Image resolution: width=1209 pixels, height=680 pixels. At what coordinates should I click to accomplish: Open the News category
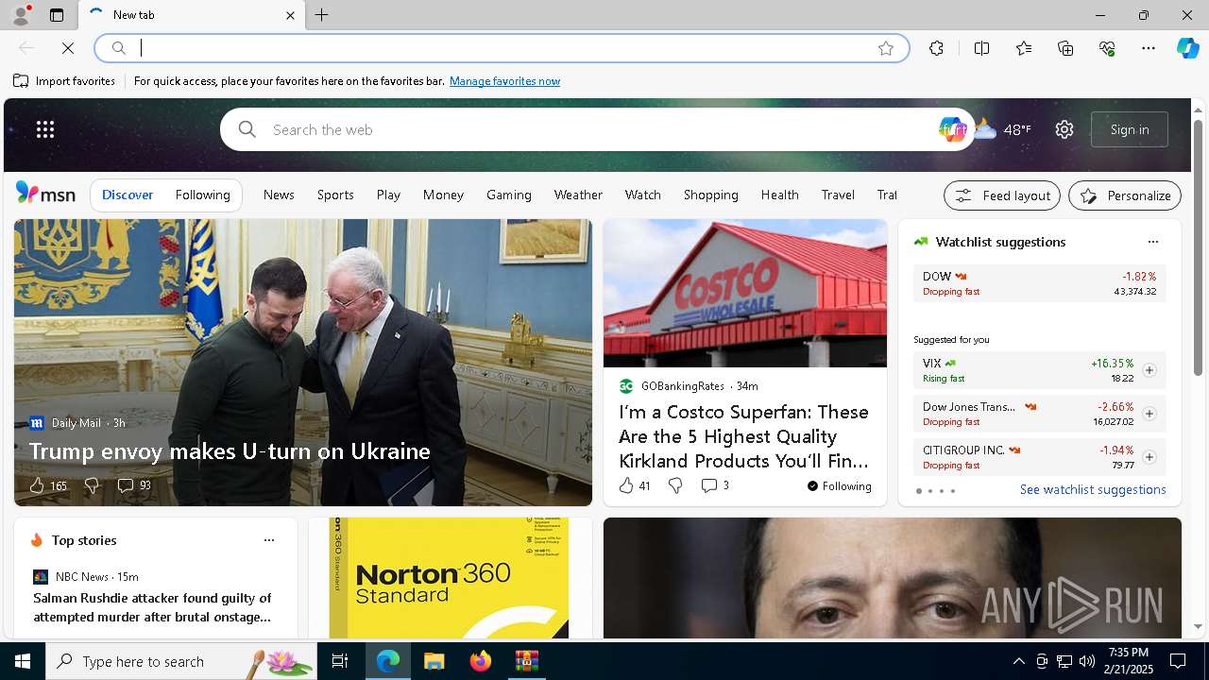click(x=279, y=195)
